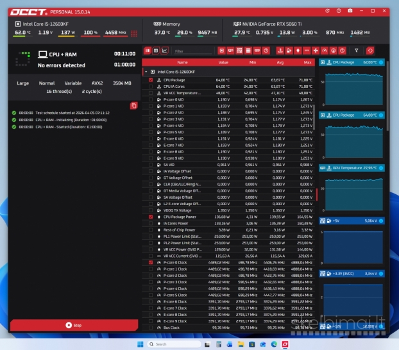Toggle the motherboard device filter icon
Screen dimensions: 399x350
[239, 51]
